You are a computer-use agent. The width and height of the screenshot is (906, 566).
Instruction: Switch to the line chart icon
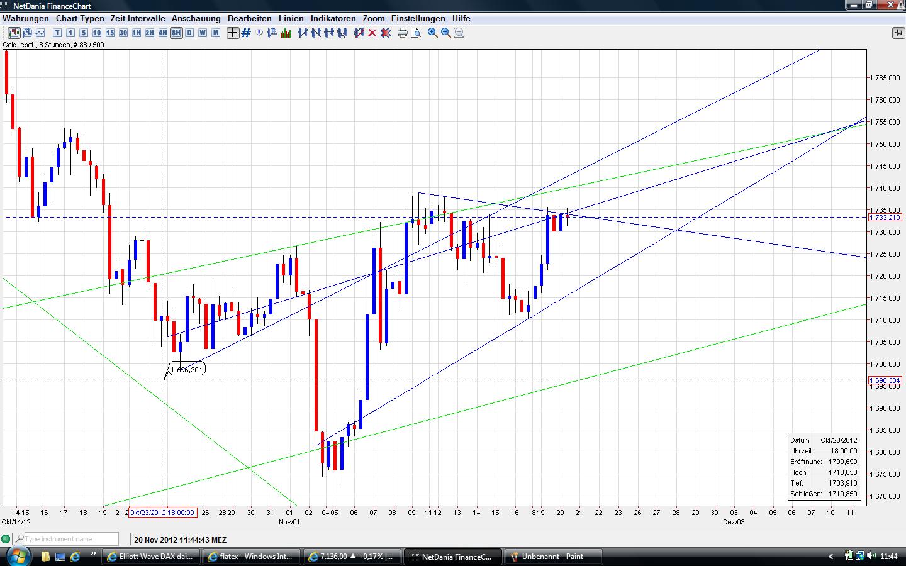click(39, 33)
